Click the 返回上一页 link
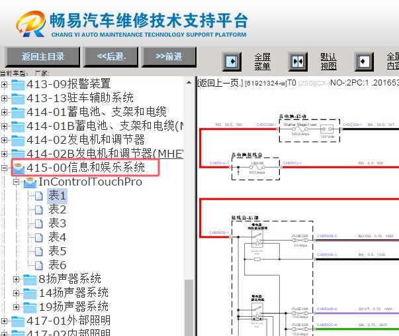Viewport: 399px width, 336px height. [220, 83]
